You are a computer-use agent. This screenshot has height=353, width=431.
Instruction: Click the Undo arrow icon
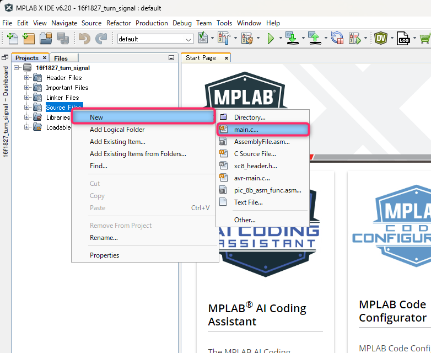coord(84,38)
